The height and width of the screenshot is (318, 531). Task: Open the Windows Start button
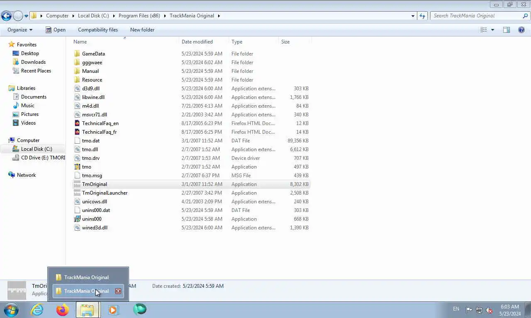(11, 310)
